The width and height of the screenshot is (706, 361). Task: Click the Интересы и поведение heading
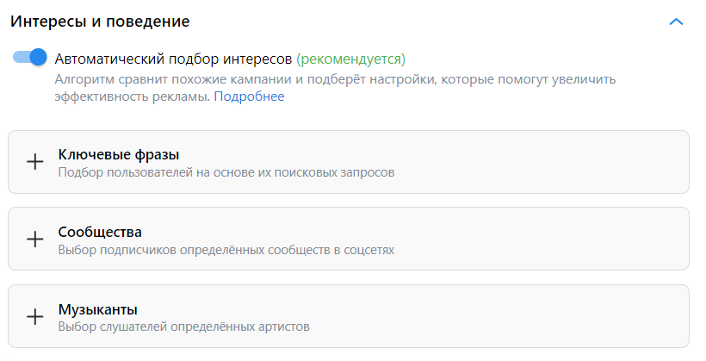(100, 22)
